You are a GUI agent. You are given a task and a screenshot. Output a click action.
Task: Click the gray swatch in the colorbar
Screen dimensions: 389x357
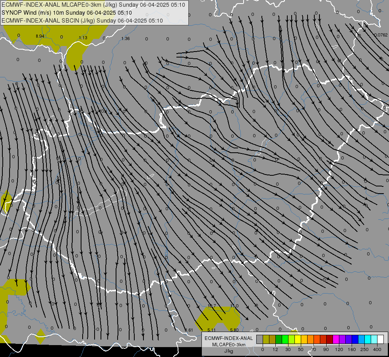point(260,339)
